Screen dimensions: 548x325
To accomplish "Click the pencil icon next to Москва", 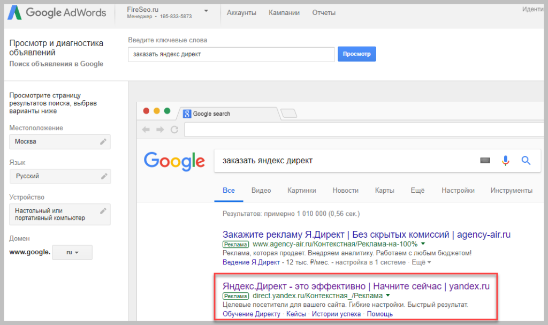I will tap(103, 142).
